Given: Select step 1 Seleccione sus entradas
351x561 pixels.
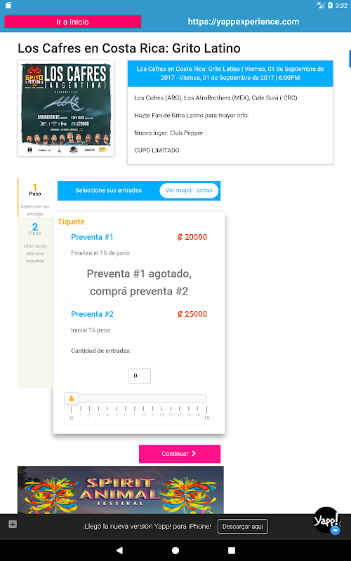Looking at the screenshot, I should pyautogui.click(x=35, y=198).
